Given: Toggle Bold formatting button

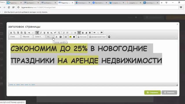Looking at the screenshot, I should 37,33.
